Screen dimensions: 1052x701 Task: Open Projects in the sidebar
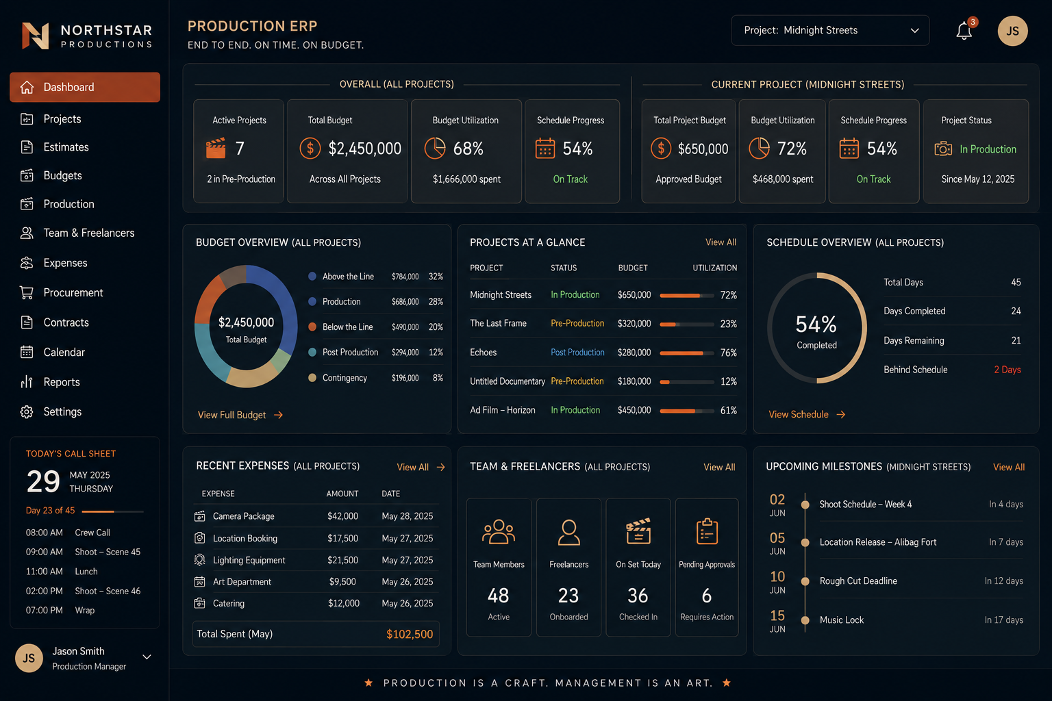tap(85, 119)
